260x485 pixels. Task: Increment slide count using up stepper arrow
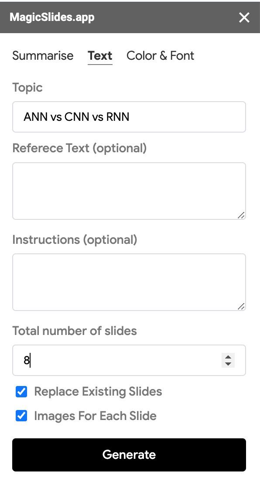pyautogui.click(x=227, y=357)
